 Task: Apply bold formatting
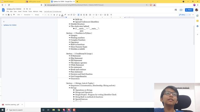tap(54, 15)
